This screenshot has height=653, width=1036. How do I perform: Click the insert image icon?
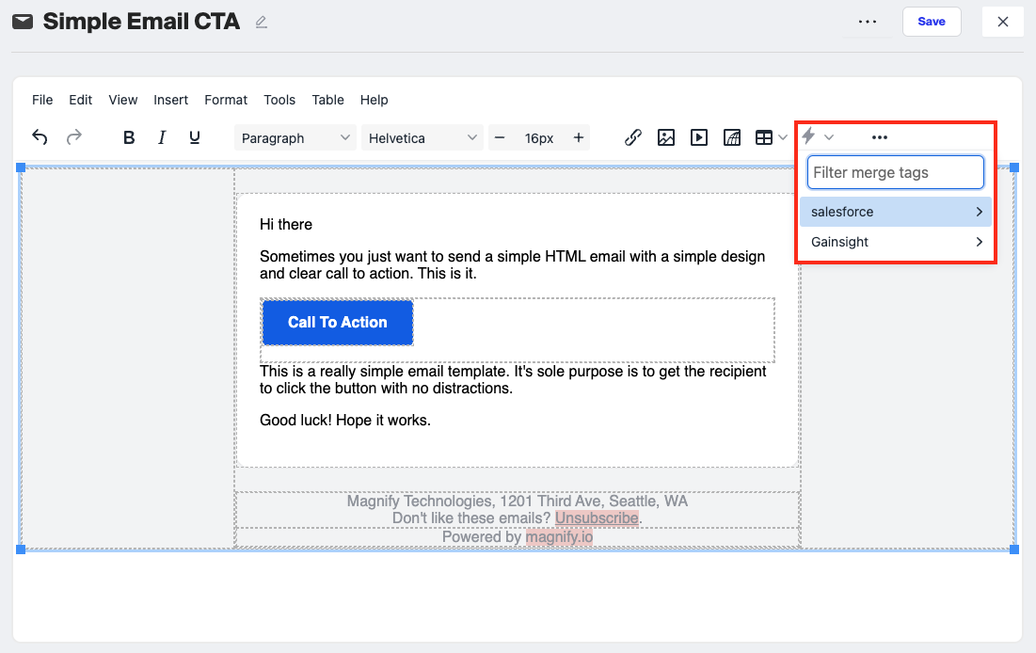click(x=666, y=137)
